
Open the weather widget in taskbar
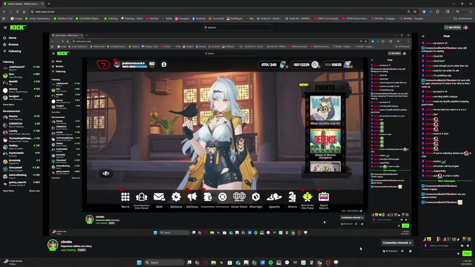coord(13,262)
